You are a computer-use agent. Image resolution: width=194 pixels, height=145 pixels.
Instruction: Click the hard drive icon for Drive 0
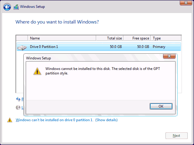22,47
